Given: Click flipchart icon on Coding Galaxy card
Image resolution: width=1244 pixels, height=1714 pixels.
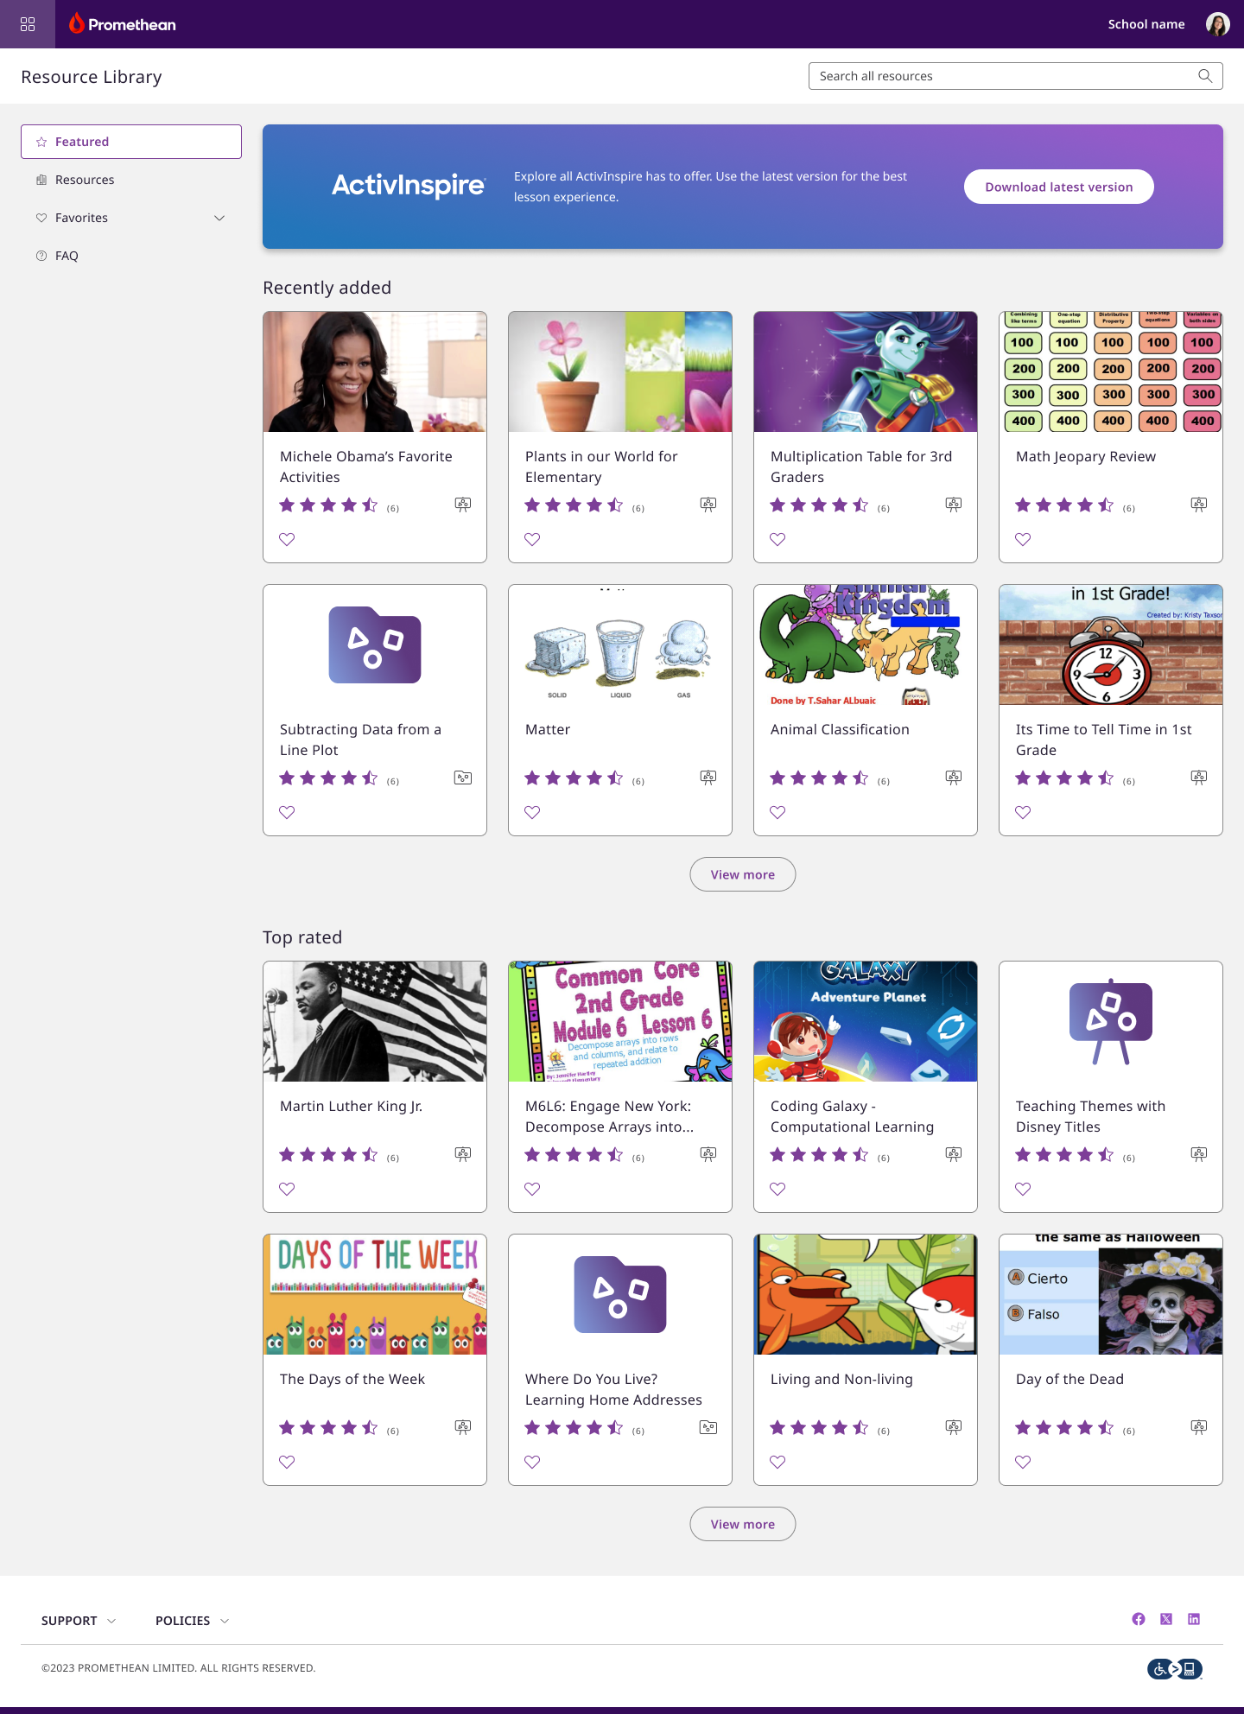Looking at the screenshot, I should click(954, 1154).
